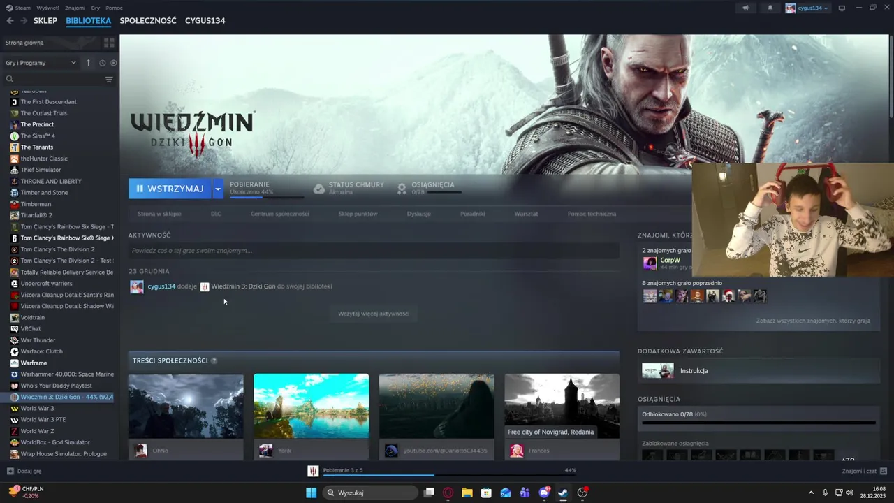Open the SPOŁECZNOŚĆ tab

coord(148,20)
